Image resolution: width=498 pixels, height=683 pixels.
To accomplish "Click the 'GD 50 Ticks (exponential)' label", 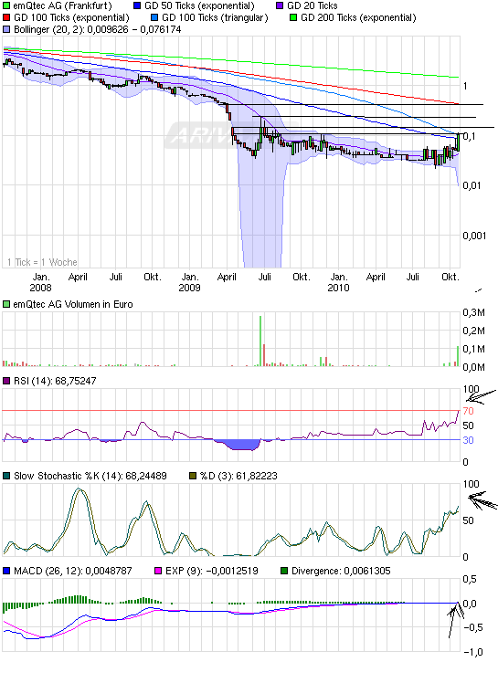I will tap(199, 6).
